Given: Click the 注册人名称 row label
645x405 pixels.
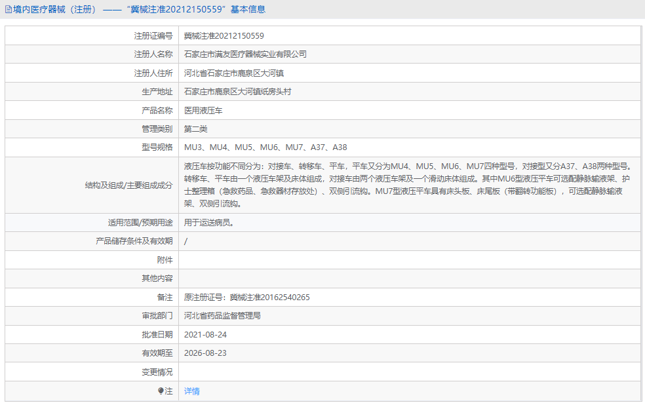Looking at the screenshot, I should click(x=153, y=54).
